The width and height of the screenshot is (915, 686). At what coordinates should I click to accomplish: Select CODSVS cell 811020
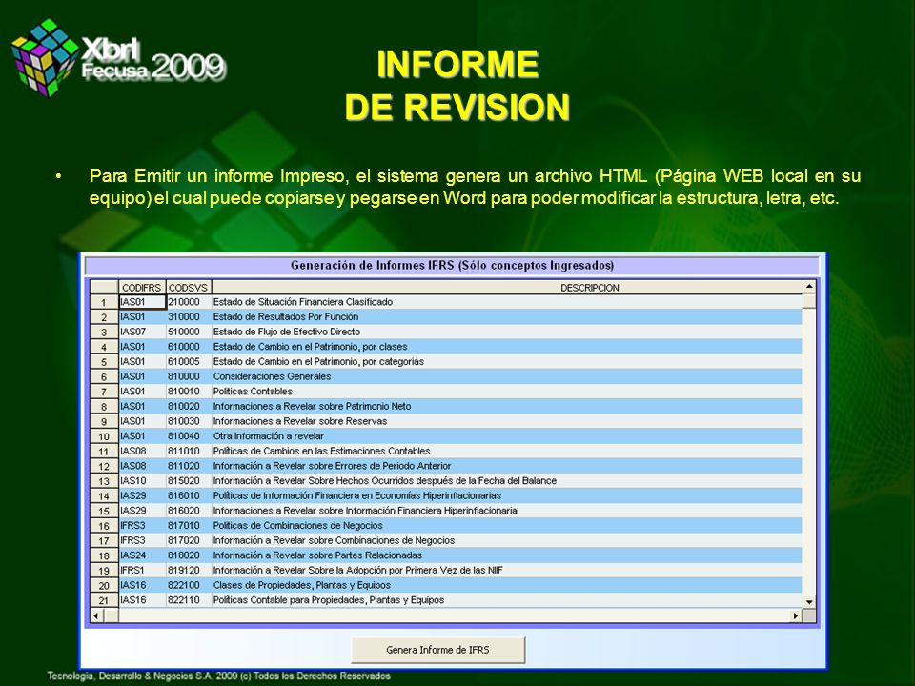pos(189,466)
